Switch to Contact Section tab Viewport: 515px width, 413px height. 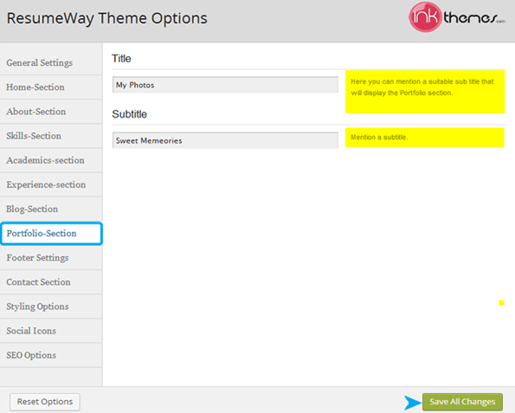point(51,282)
